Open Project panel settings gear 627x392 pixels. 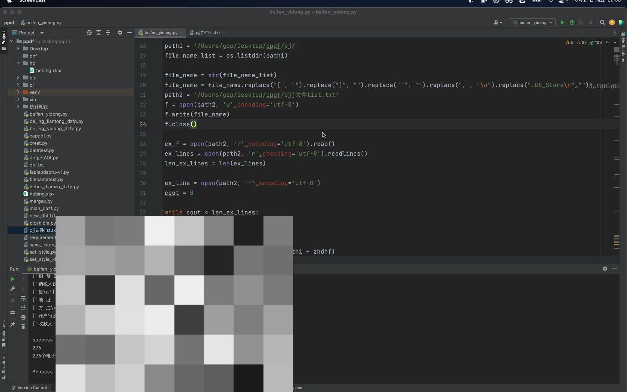click(120, 33)
